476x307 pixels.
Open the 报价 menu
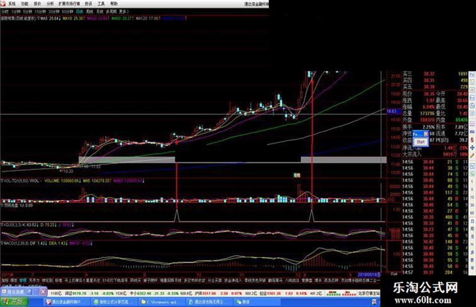click(x=37, y=4)
